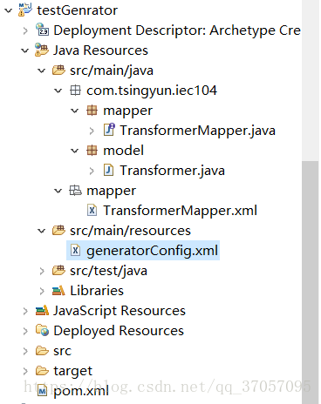Click the Java Resources icon

[42, 50]
